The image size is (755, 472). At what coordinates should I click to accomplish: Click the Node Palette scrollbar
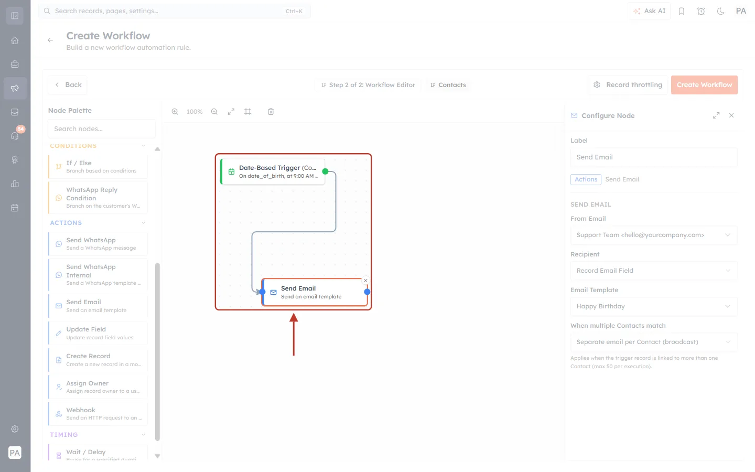coord(157,351)
